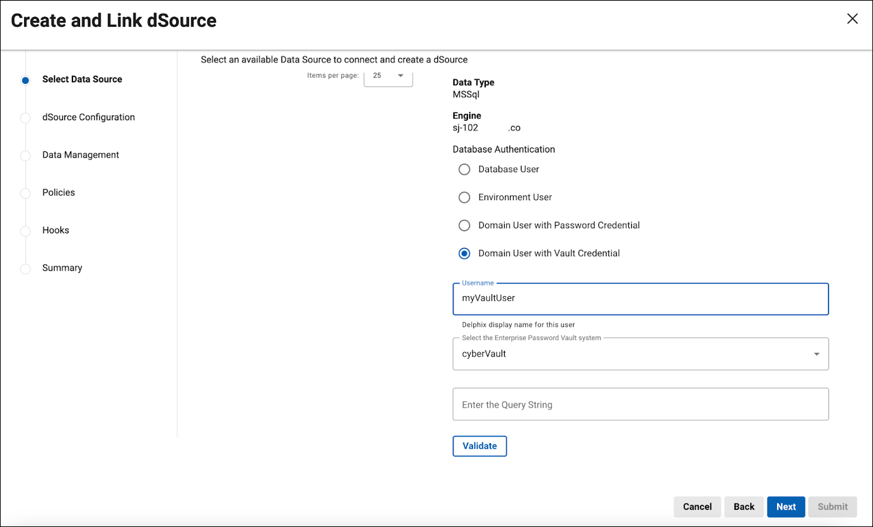Click the Hooks step circle

click(x=25, y=231)
